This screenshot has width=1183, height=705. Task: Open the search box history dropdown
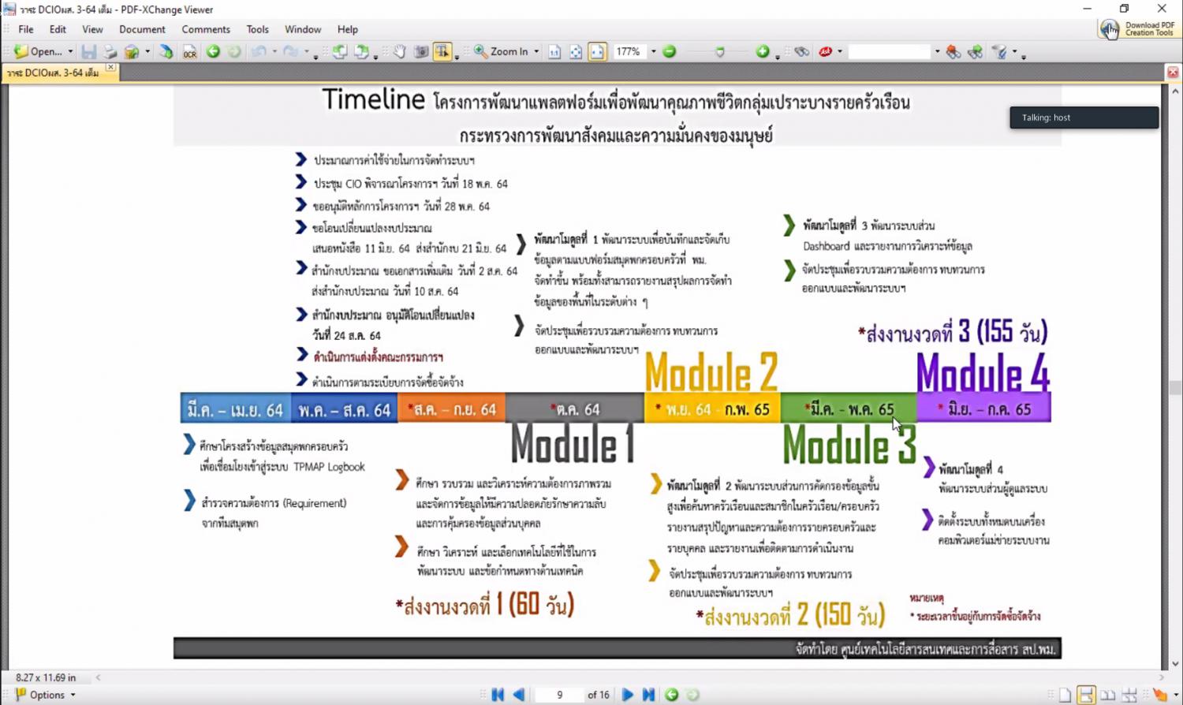coord(937,51)
